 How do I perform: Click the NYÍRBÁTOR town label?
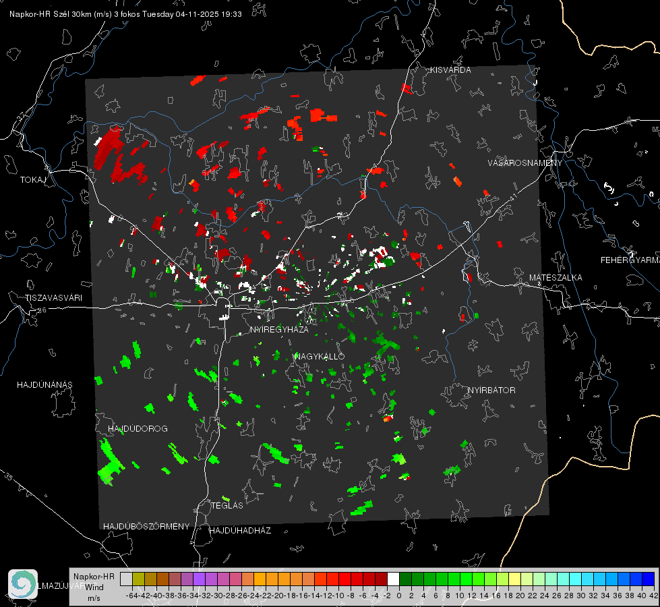pyautogui.click(x=491, y=390)
